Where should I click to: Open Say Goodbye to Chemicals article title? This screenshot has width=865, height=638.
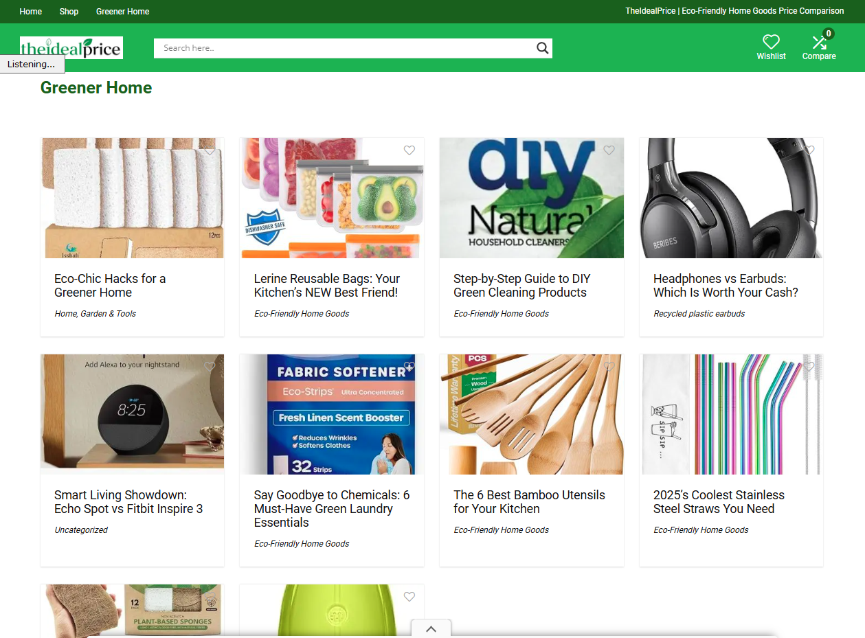point(332,509)
